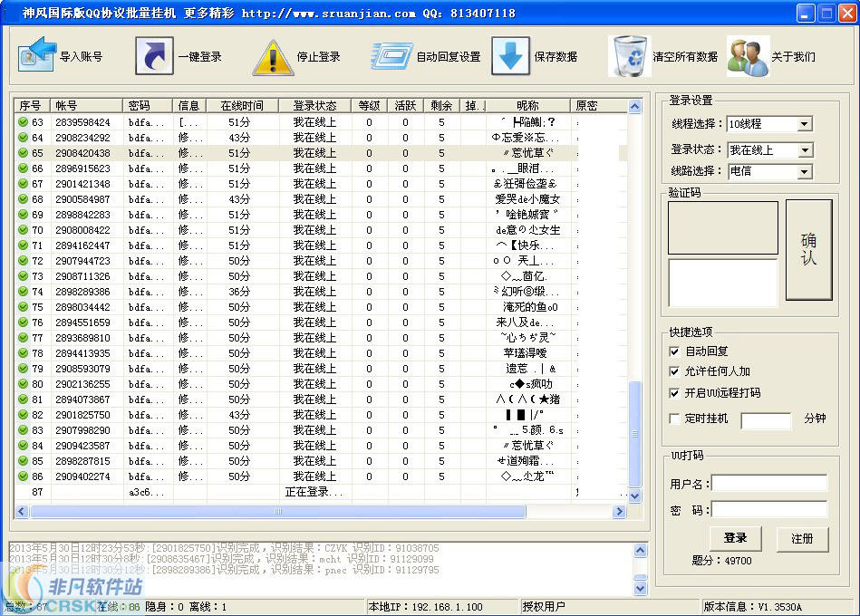
Task: Sort by the 登录状态 column header
Action: point(314,105)
